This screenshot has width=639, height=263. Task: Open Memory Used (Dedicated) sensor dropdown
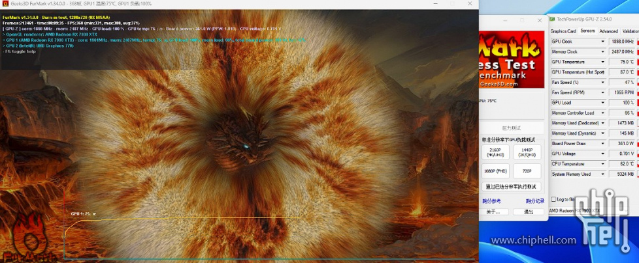[x=602, y=123]
